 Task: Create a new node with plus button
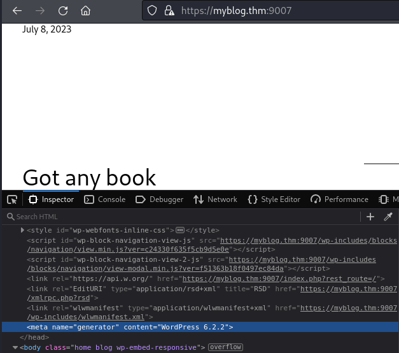370,217
